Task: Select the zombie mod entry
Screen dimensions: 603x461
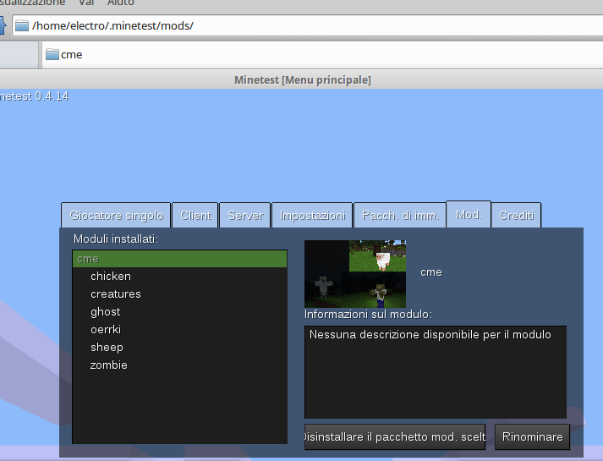Action: point(109,365)
